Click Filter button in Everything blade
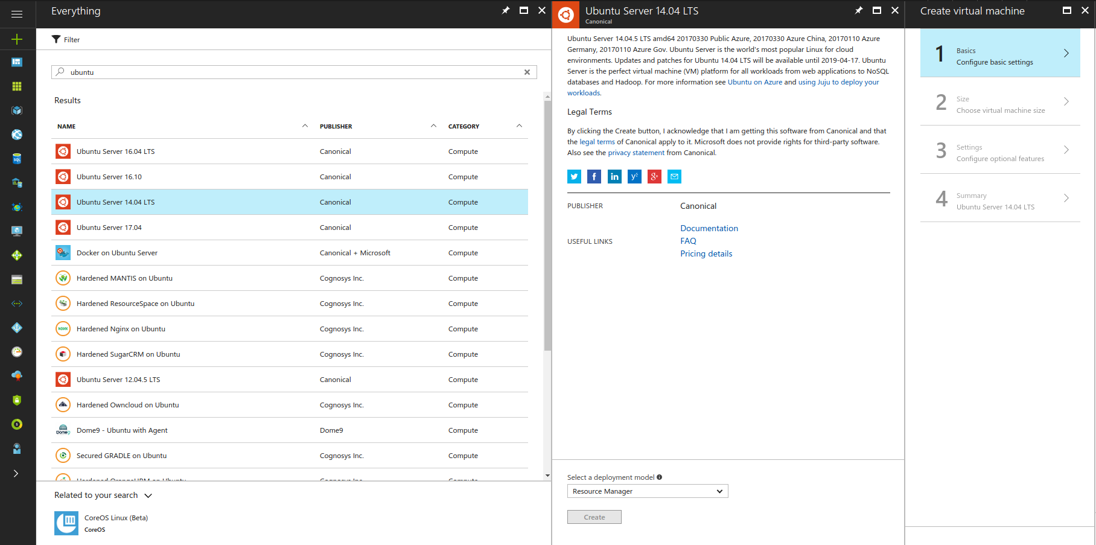The height and width of the screenshot is (545, 1096). point(66,39)
